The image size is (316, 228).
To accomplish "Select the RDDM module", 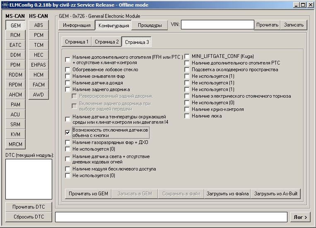I will (x=15, y=75).
